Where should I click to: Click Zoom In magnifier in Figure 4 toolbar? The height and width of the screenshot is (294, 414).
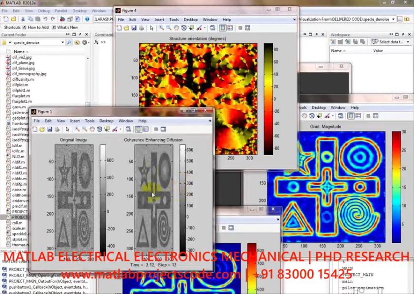click(x=161, y=28)
